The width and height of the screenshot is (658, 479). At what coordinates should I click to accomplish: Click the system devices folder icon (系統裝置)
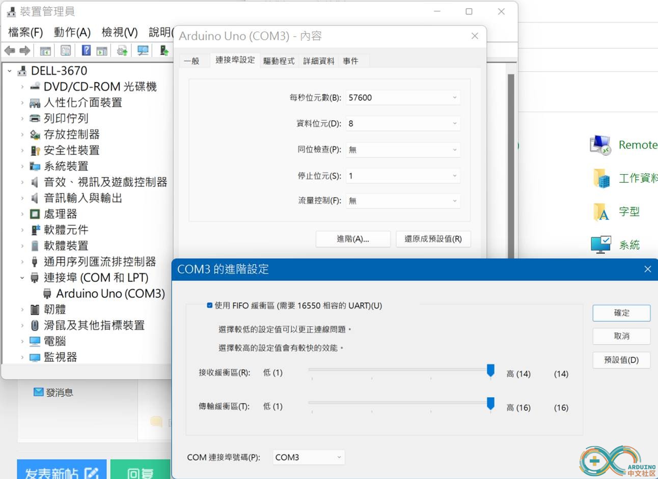35,166
